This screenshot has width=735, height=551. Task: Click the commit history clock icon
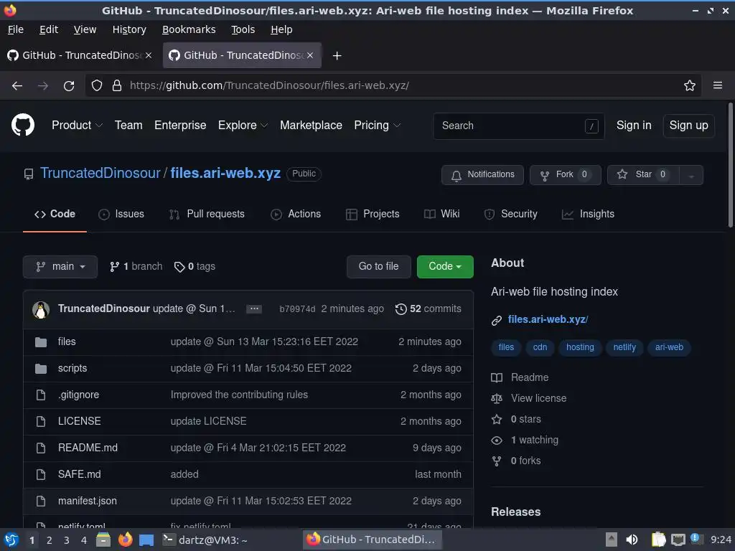401,309
